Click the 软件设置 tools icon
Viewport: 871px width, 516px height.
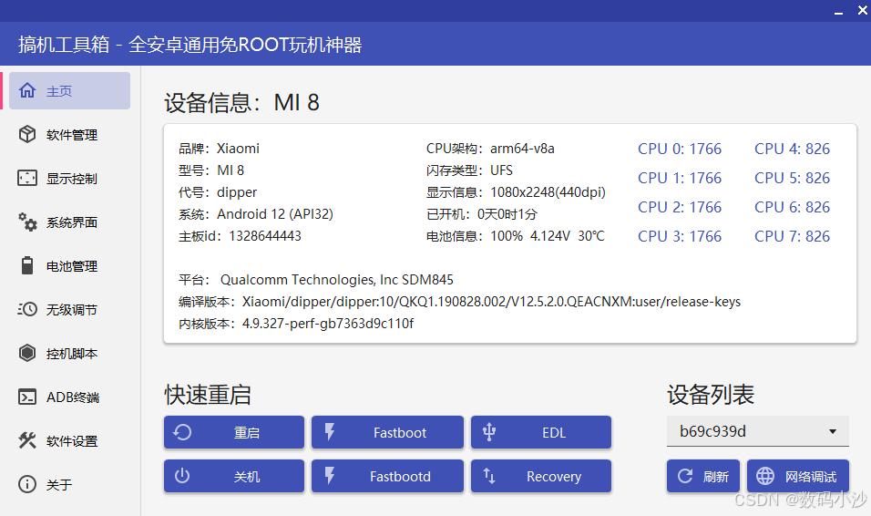[x=27, y=440]
